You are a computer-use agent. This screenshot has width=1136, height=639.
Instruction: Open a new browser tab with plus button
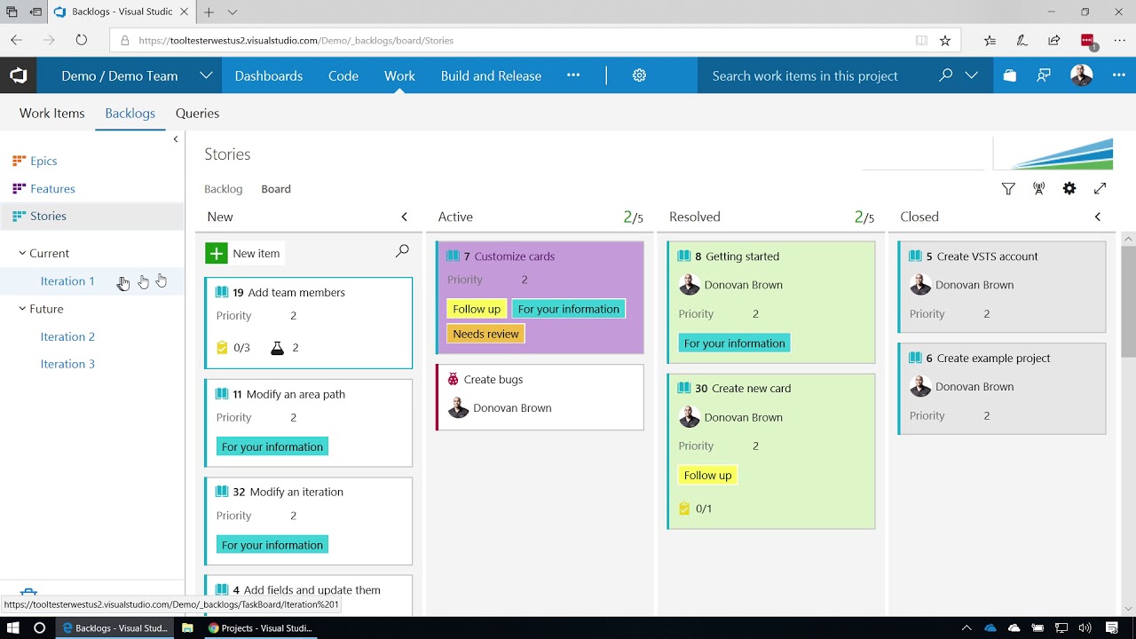pos(209,12)
